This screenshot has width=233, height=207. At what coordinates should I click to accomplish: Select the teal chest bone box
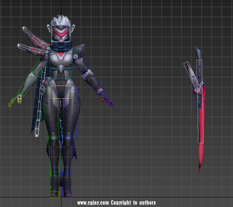[x=61, y=61]
